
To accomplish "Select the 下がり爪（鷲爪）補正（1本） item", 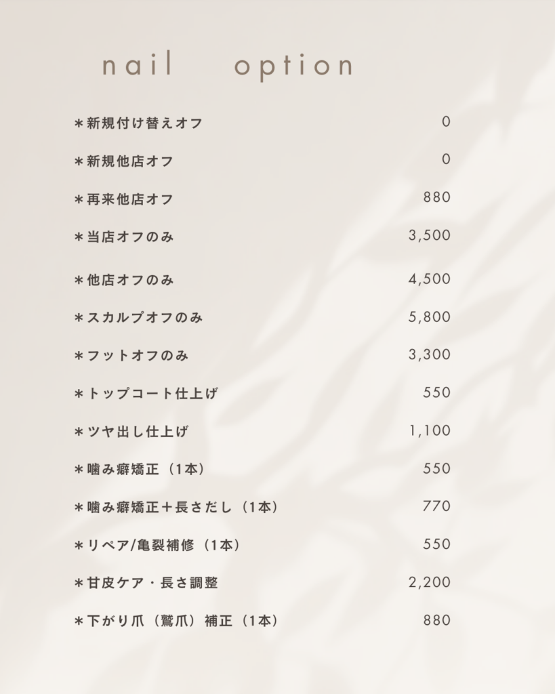I will pos(176,621).
